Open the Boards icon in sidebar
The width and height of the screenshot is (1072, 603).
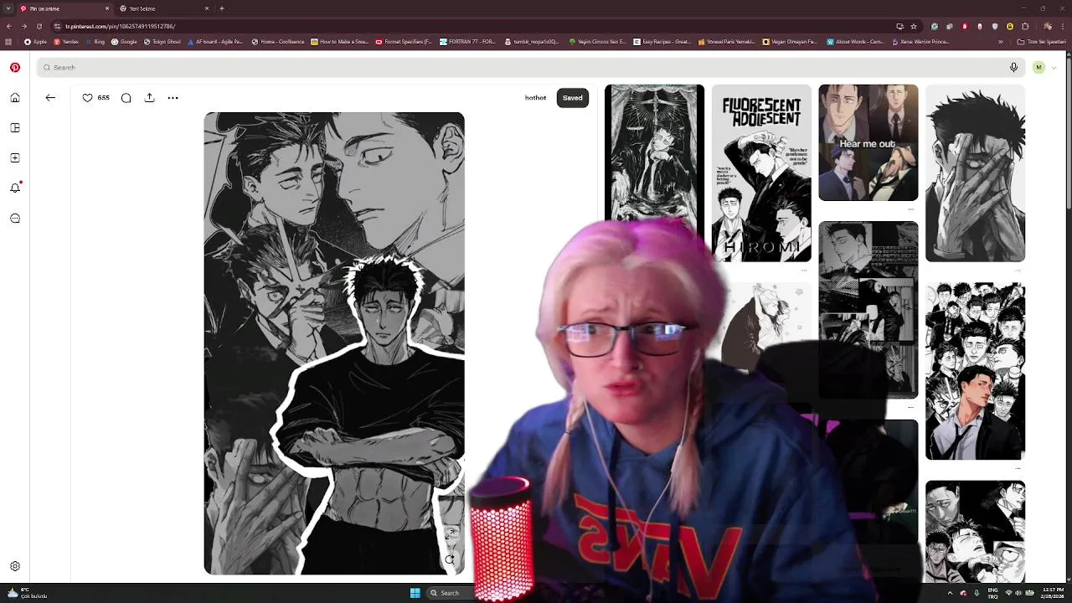click(x=15, y=128)
